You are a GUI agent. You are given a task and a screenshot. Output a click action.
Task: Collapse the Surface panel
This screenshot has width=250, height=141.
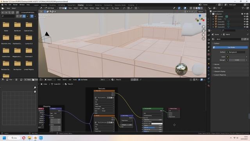216,43
